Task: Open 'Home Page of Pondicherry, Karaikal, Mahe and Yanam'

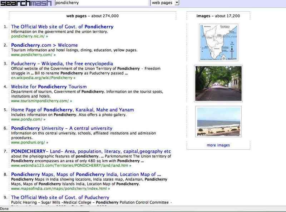Action: pyautogui.click(x=73, y=110)
